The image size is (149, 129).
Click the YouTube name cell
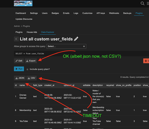[23, 121]
